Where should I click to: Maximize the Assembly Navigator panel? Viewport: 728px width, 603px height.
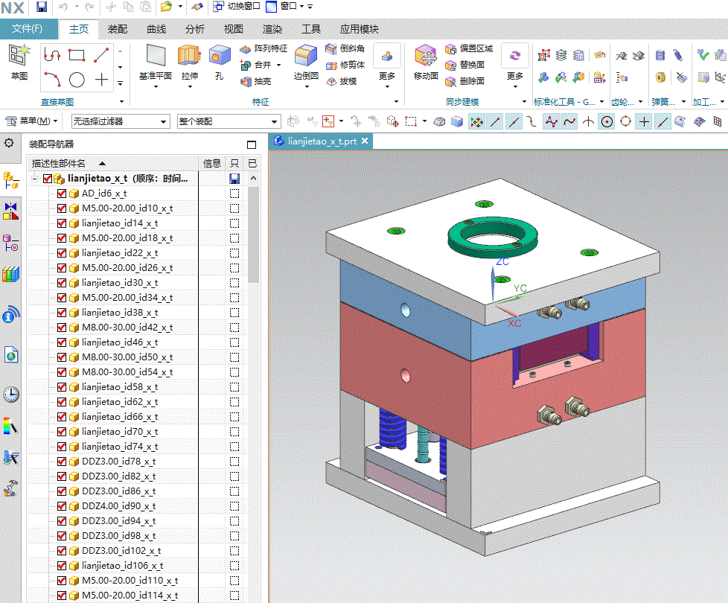point(252,145)
